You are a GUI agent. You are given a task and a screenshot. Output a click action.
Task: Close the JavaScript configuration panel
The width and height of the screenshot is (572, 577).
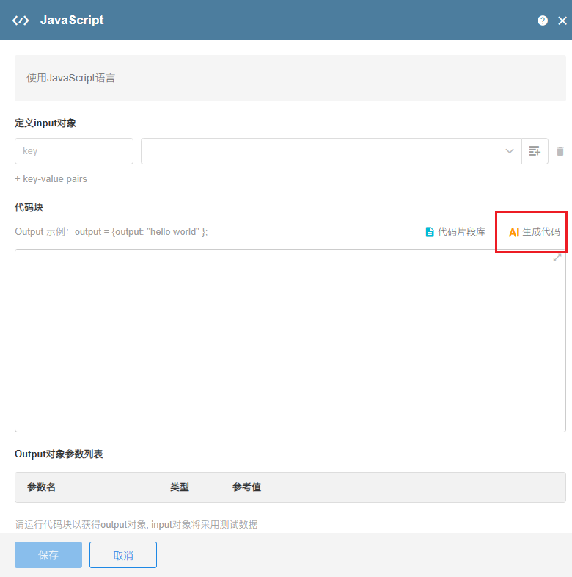pyautogui.click(x=562, y=21)
